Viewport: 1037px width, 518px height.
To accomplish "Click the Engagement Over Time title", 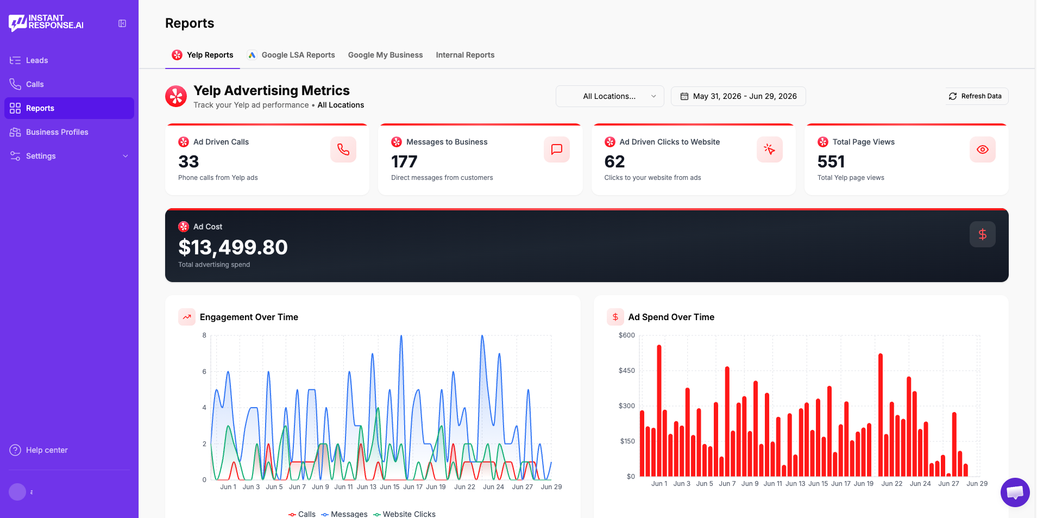I will pyautogui.click(x=249, y=317).
